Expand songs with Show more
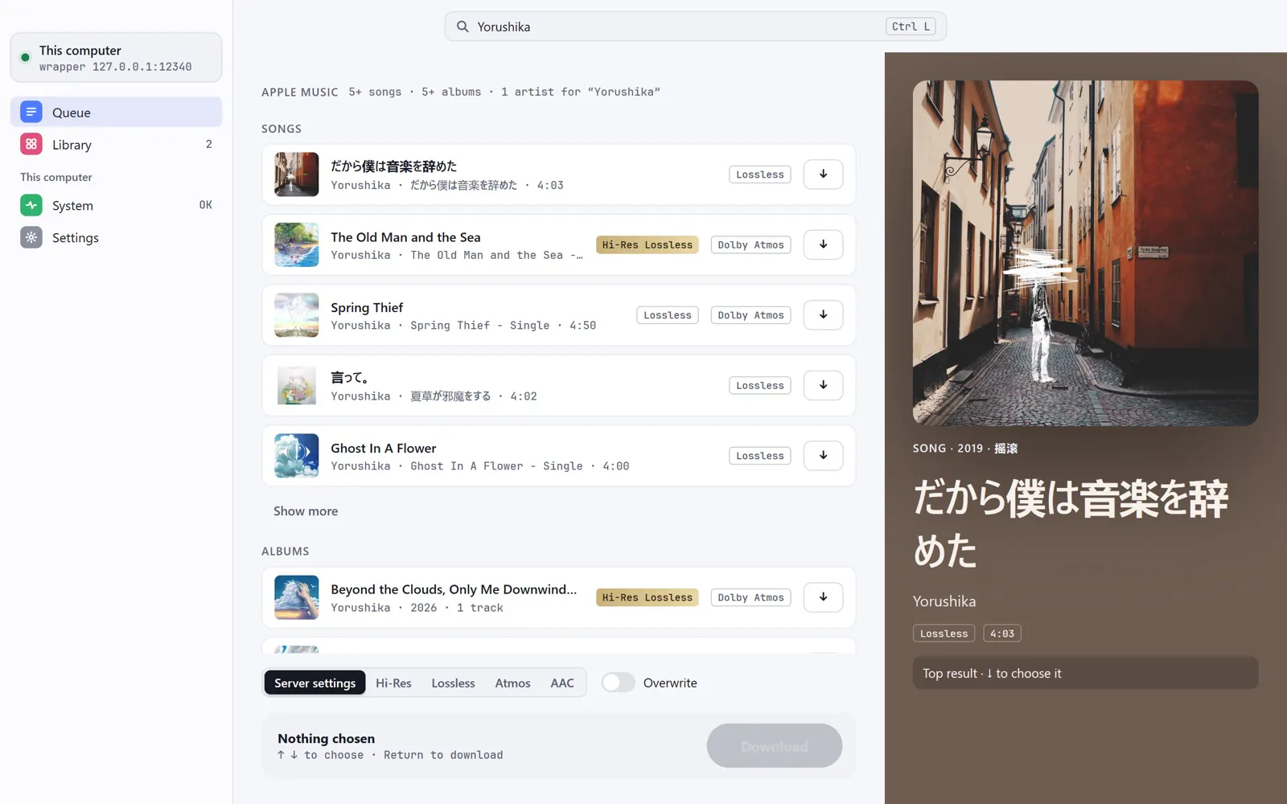1287x804 pixels. 306,511
